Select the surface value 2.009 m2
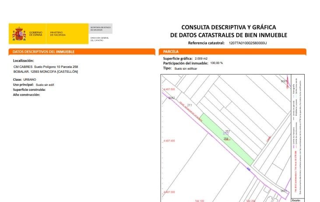This screenshot has height=202, width=320. [x=201, y=59]
